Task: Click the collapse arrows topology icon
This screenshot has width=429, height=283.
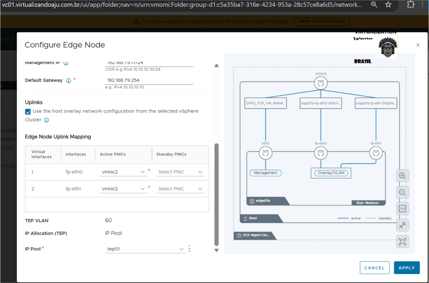Action: [402, 225]
